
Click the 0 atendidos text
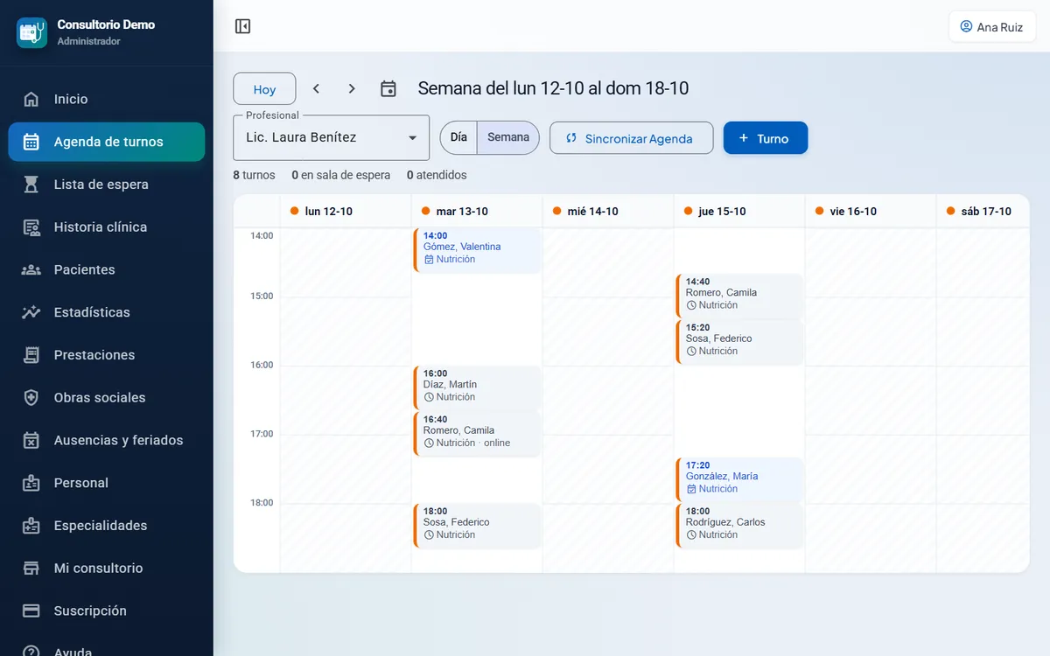pos(437,175)
